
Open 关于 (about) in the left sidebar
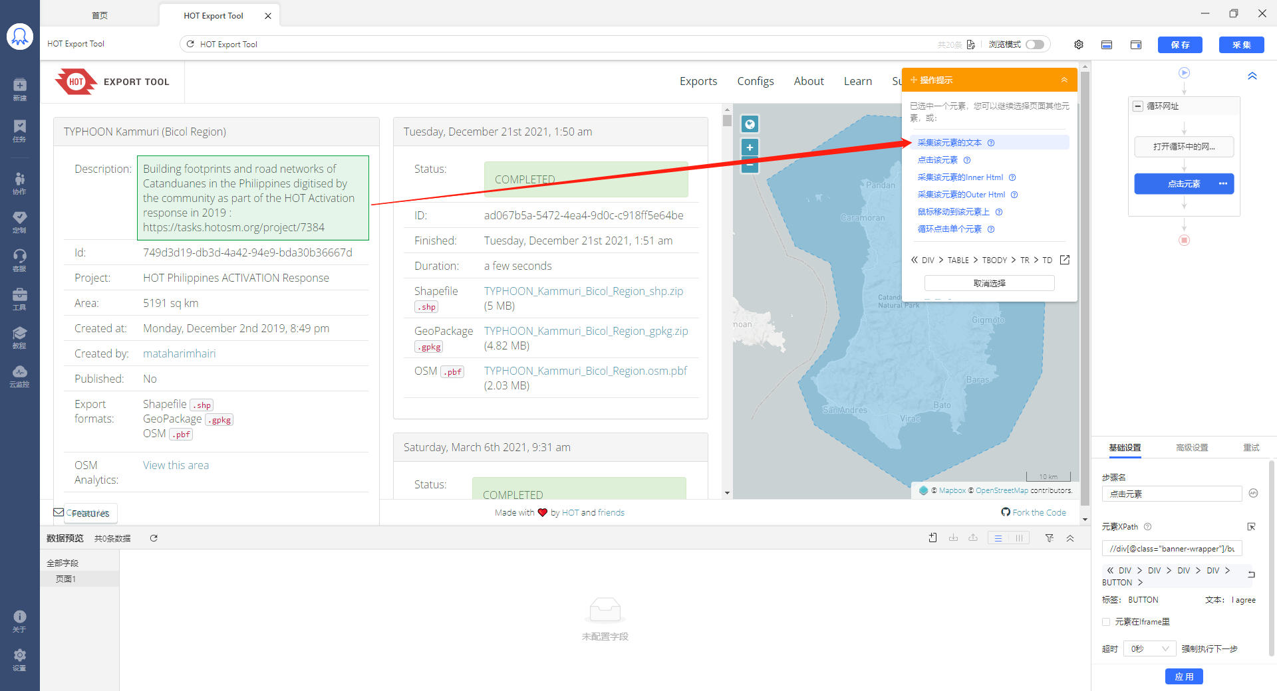click(x=20, y=621)
